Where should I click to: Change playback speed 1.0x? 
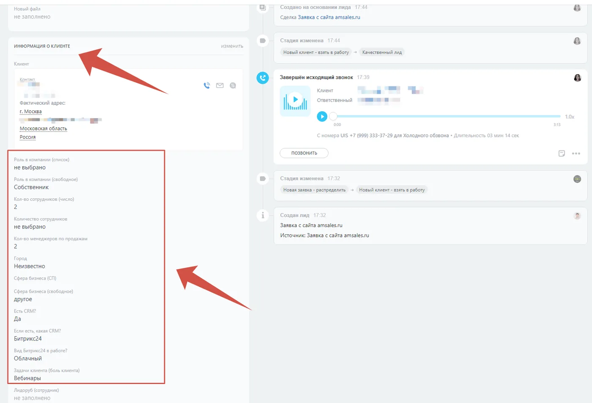pos(570,117)
